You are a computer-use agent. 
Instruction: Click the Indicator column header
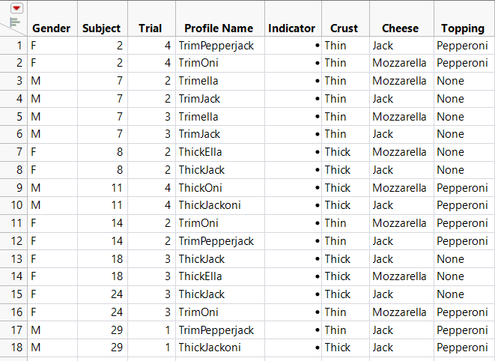point(291,28)
